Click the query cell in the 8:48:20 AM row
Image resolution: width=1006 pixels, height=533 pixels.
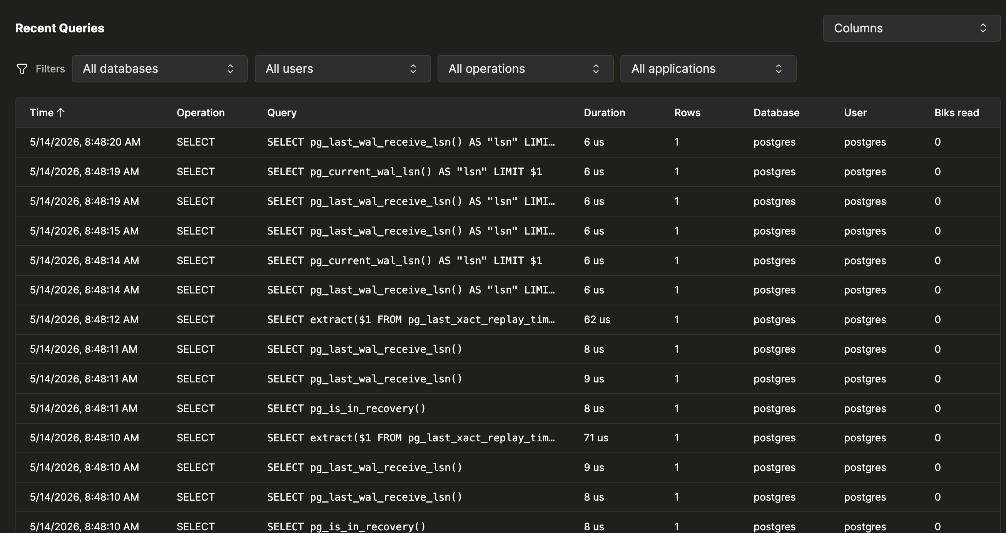point(411,142)
